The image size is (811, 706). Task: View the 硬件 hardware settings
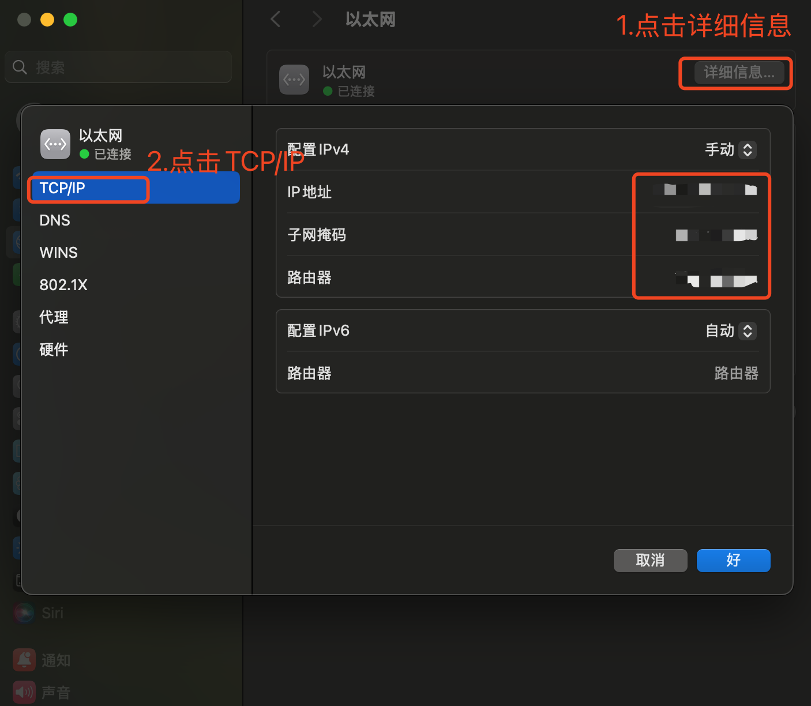coord(54,349)
